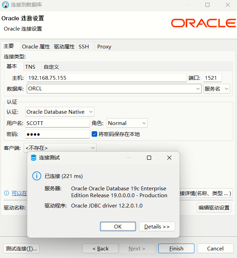The image size is (237, 258).
Task: Click the 已连接 (221 ms) status text
Action: 64,176
